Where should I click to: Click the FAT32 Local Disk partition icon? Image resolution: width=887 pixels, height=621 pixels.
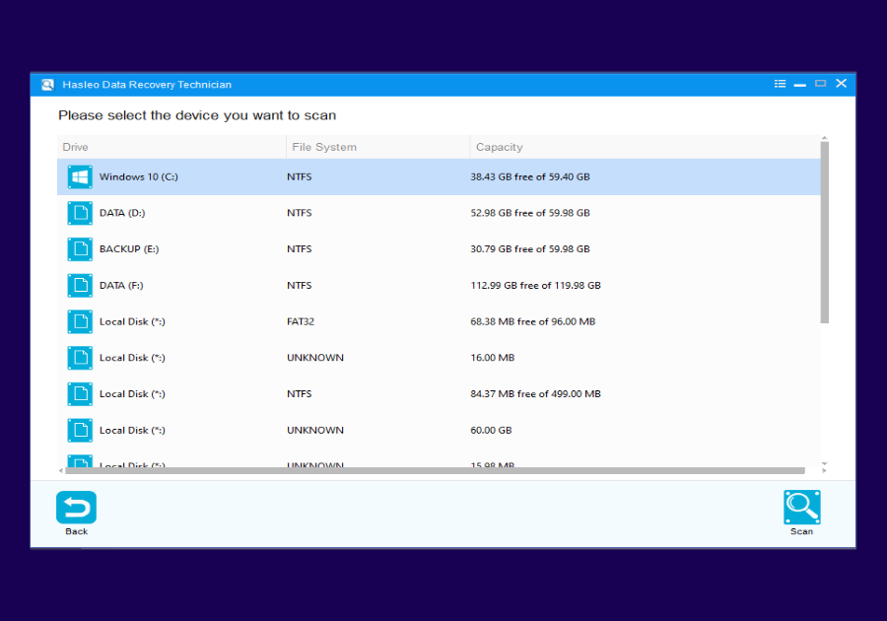click(79, 321)
